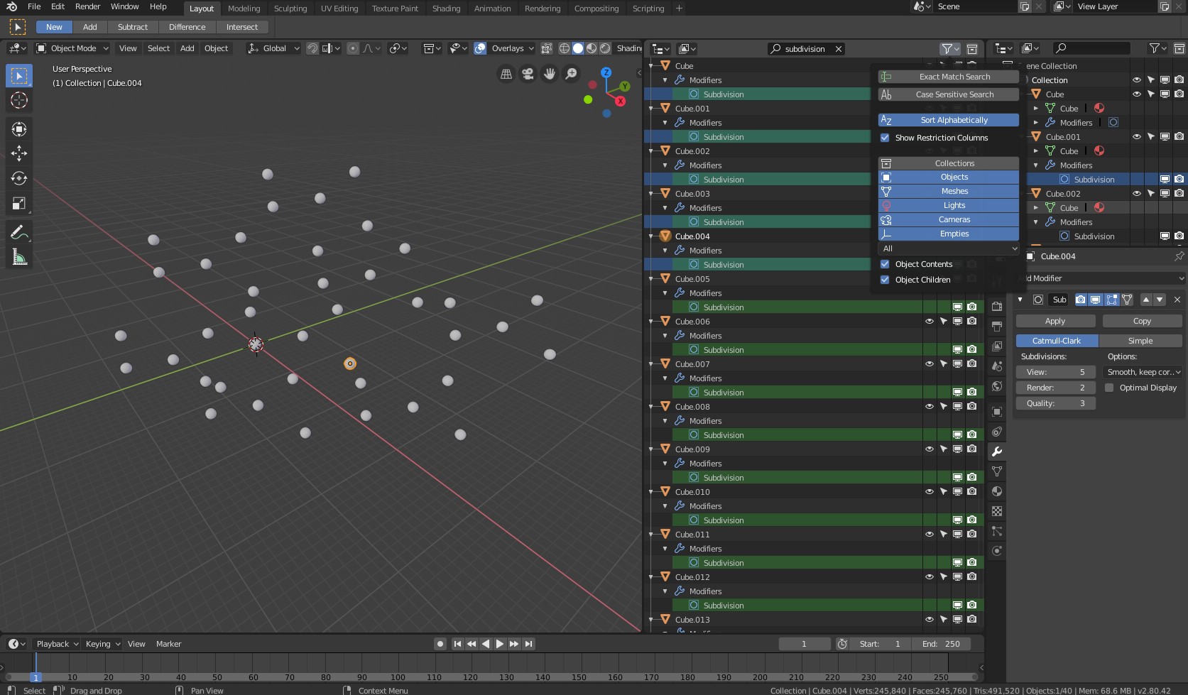Open Smooth, keep corners dropdown
The width and height of the screenshot is (1188, 695).
point(1143,372)
